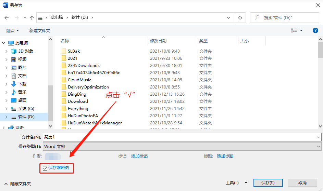Select the 下载 folder icon
The height and width of the screenshot is (191, 323).
[x=14, y=84]
